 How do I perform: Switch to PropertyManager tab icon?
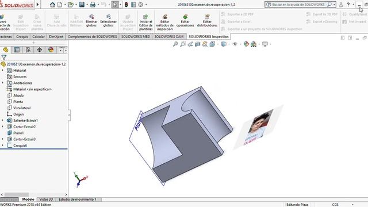17,50
